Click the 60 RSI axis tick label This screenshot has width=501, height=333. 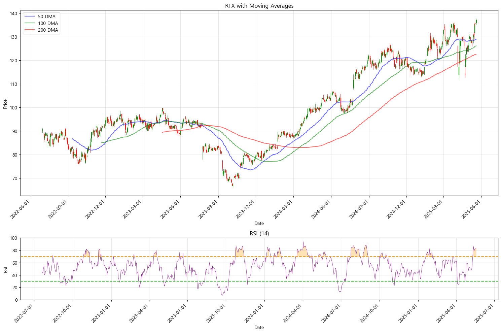[x=15, y=263]
